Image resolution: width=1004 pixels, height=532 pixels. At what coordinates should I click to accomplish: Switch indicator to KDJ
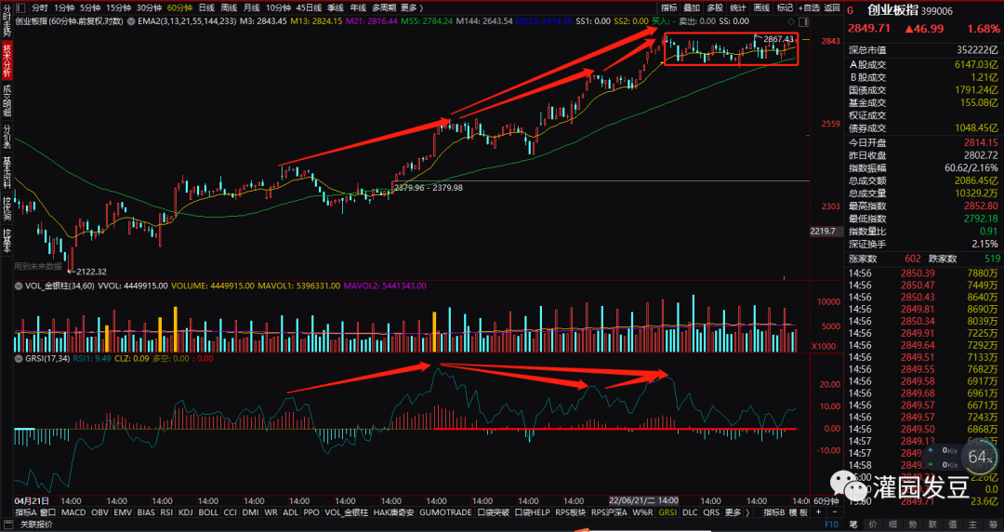click(186, 512)
